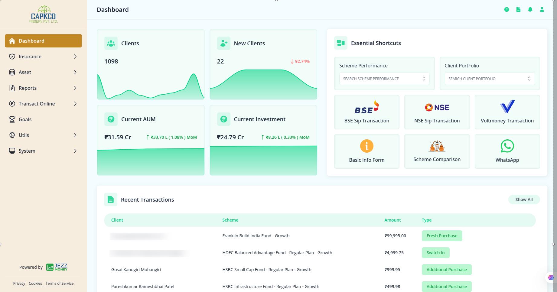
Task: Click the Current AUM card
Action: pos(151,140)
